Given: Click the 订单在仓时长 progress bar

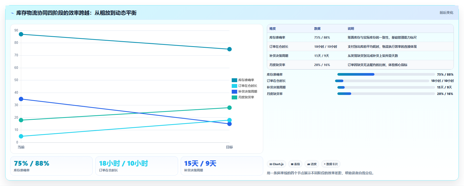Looking at the screenshot, I should click(382, 81).
